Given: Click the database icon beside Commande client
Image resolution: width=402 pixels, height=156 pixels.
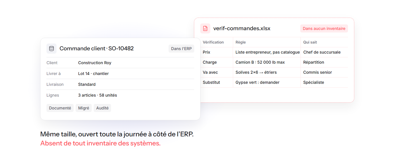Looking at the screenshot, I should click(x=52, y=49).
